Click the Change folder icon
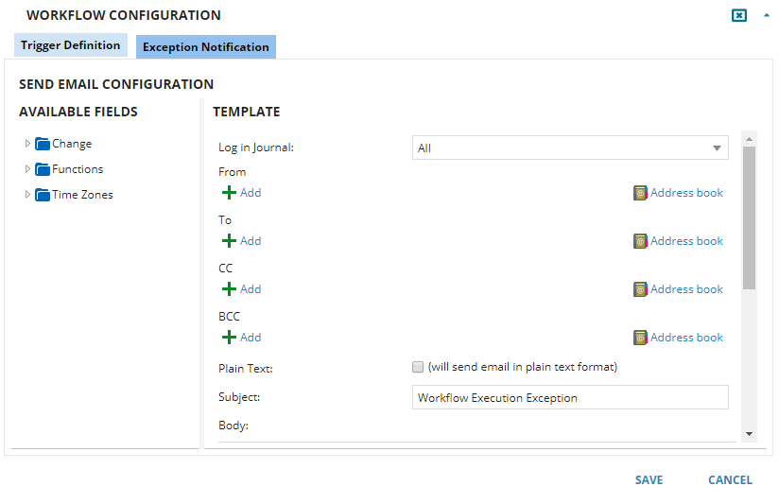The width and height of the screenshot is (779, 504). pos(43,144)
